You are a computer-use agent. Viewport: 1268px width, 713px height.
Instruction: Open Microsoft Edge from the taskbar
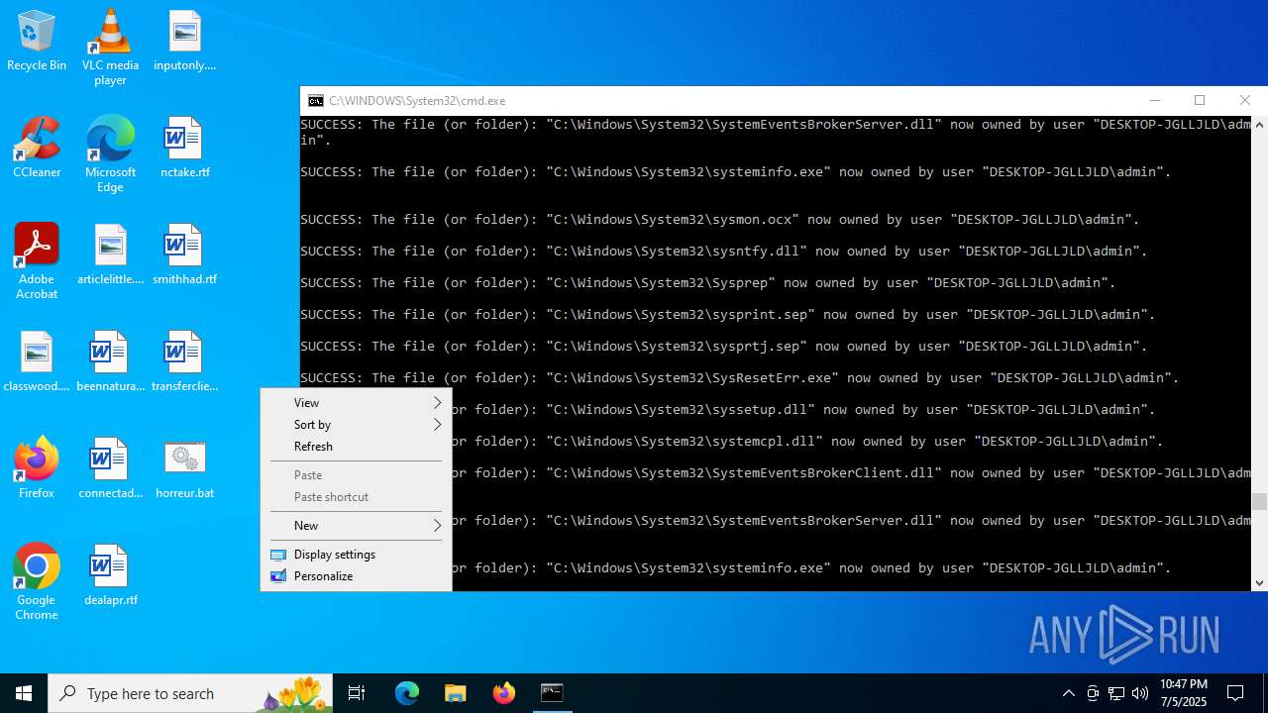click(x=407, y=693)
